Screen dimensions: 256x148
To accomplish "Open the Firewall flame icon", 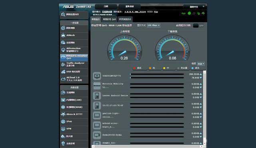I will tap(63, 136).
